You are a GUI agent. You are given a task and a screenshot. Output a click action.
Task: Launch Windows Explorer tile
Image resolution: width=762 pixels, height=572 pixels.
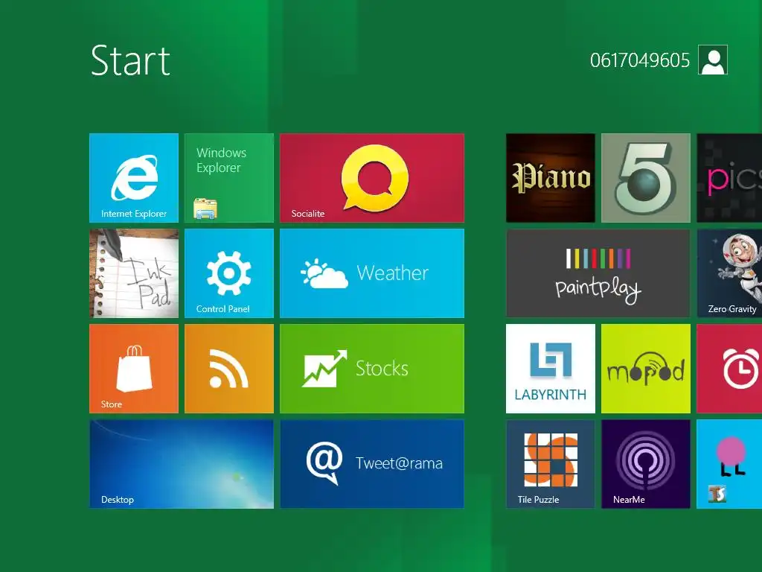tap(229, 178)
